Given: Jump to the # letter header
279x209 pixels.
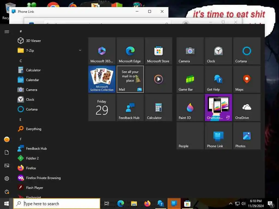Looking at the screenshot, I should click(x=21, y=31).
